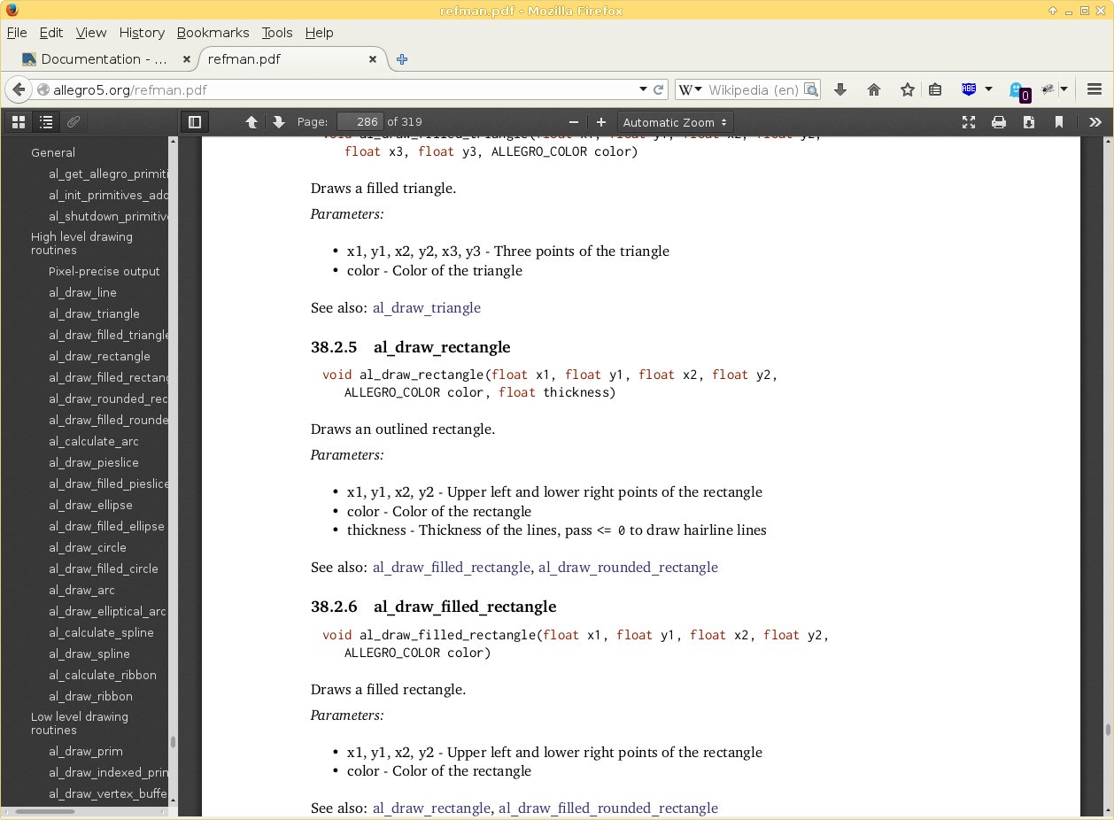The height and width of the screenshot is (820, 1114).
Task: Toggle the PDF sidebar panel
Action: [x=195, y=122]
